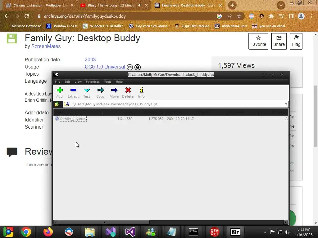Image resolution: width=318 pixels, height=238 pixels.
Task: Open the 7-Zip Edit menu
Action: [x=67, y=82]
